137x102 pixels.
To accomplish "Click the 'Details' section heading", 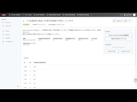I will 26,58.
